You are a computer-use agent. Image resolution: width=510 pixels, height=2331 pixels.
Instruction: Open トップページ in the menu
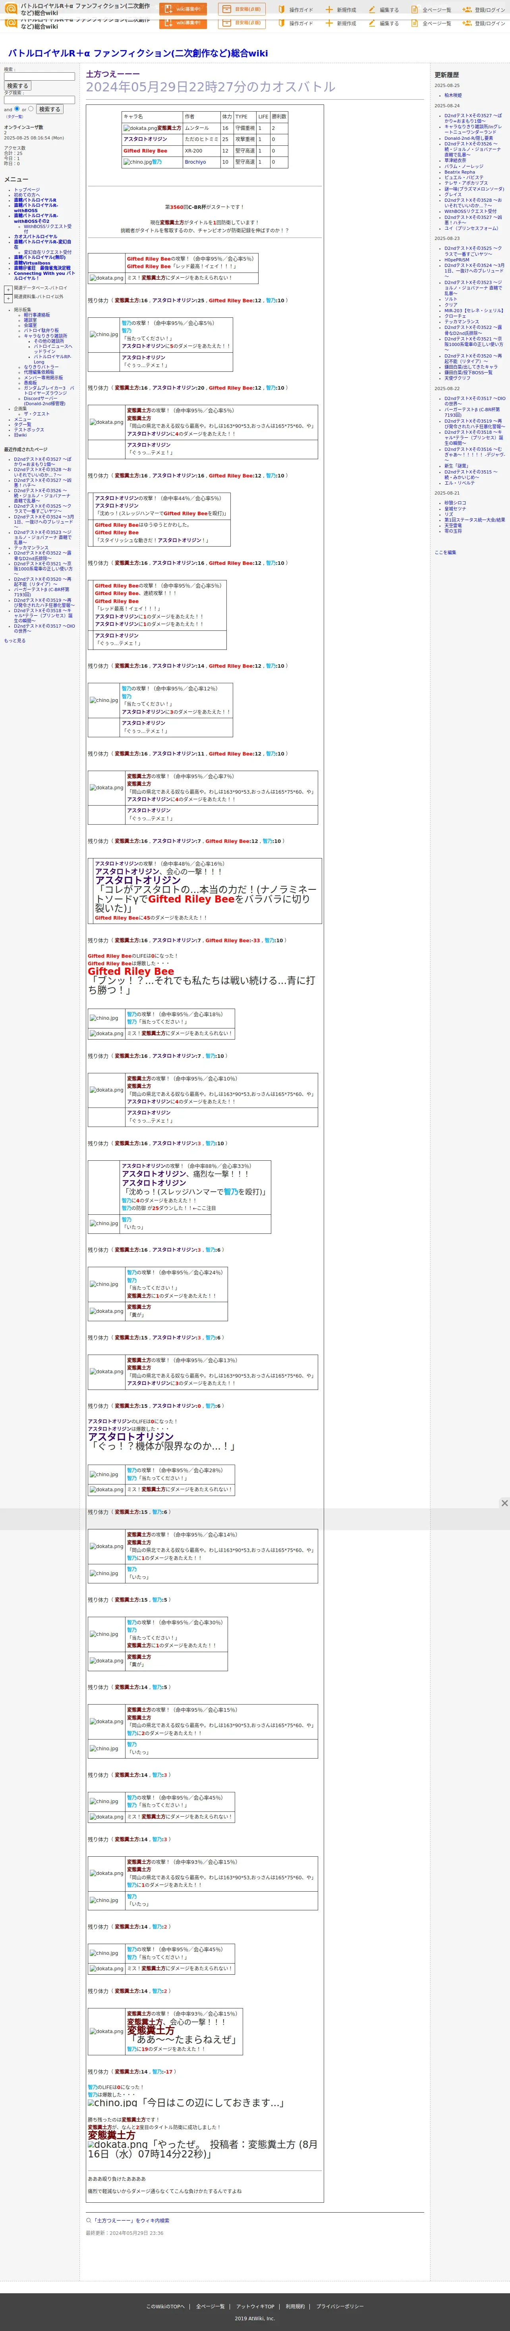[27, 190]
